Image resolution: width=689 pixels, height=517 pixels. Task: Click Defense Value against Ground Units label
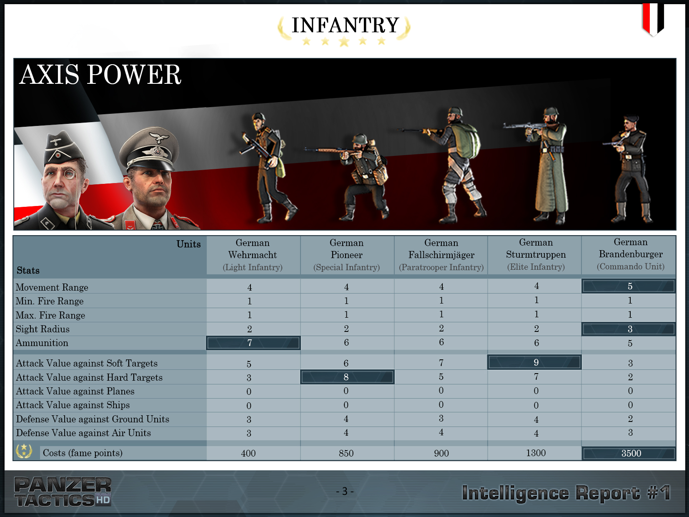pyautogui.click(x=93, y=419)
